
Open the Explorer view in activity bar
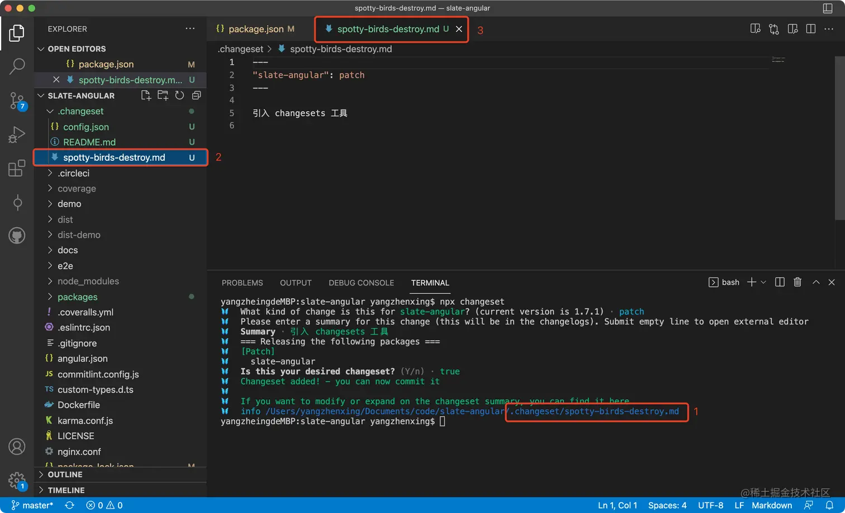tap(17, 33)
